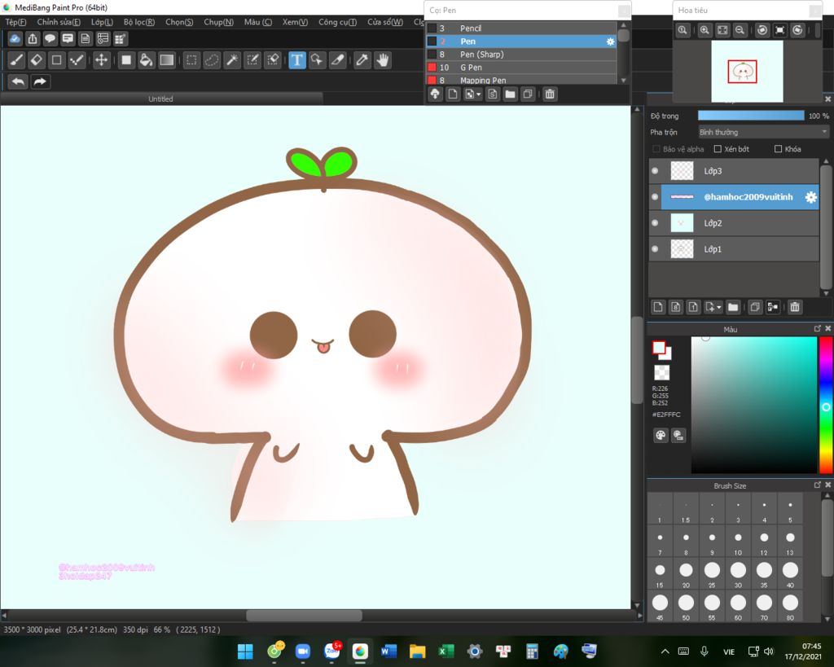Viewport: 834px width, 667px height.
Task: Redo the last undone action
Action: tap(40, 81)
